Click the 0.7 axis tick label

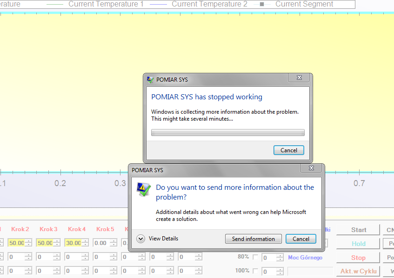[x=359, y=183]
